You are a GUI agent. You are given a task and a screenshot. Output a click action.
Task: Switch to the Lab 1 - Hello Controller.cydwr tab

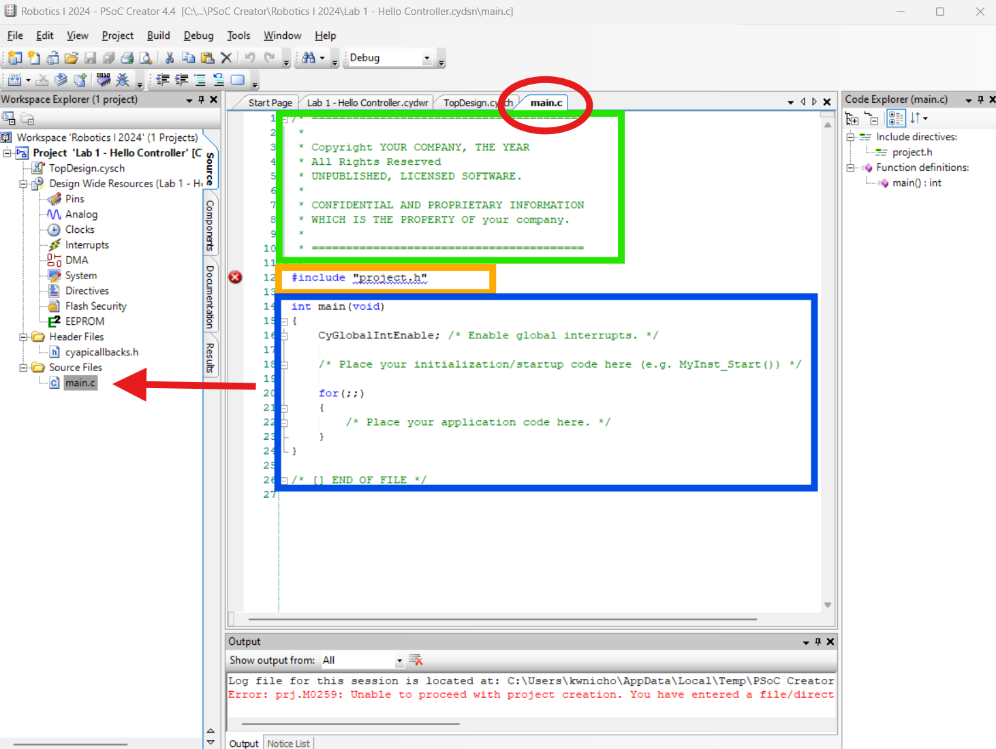point(367,103)
